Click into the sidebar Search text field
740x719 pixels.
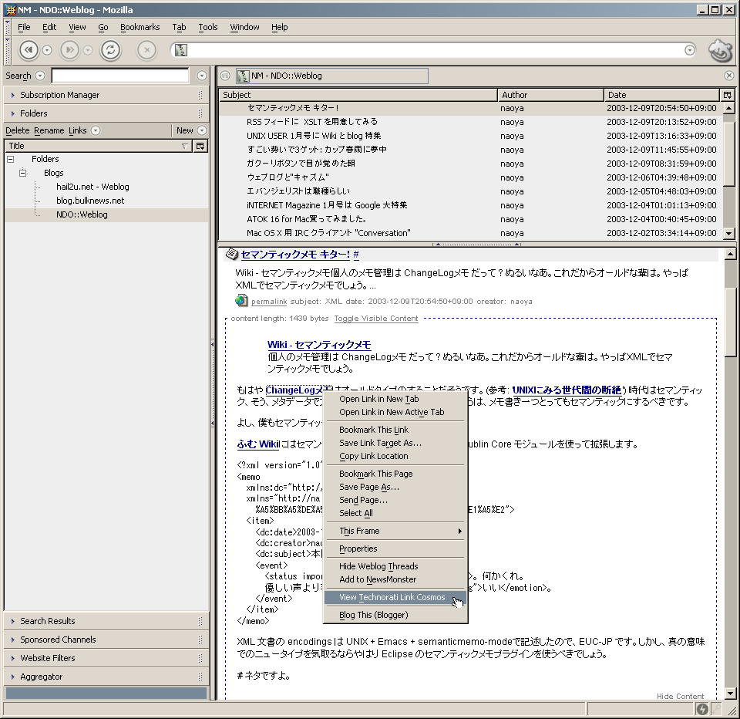(x=119, y=76)
